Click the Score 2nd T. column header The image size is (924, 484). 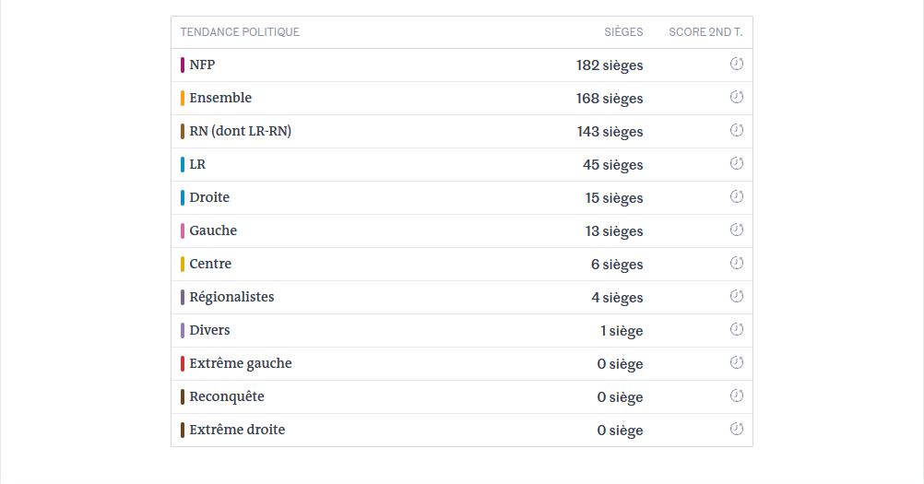tap(705, 32)
